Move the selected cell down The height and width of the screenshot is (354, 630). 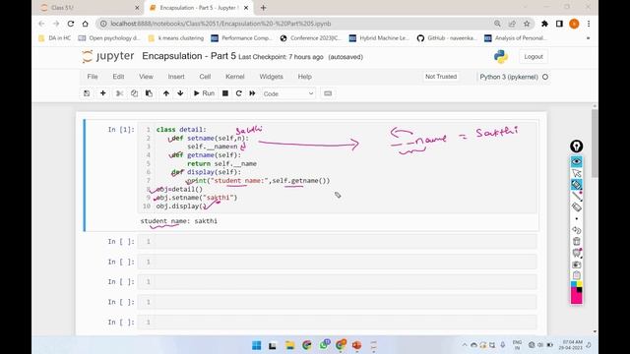180,93
